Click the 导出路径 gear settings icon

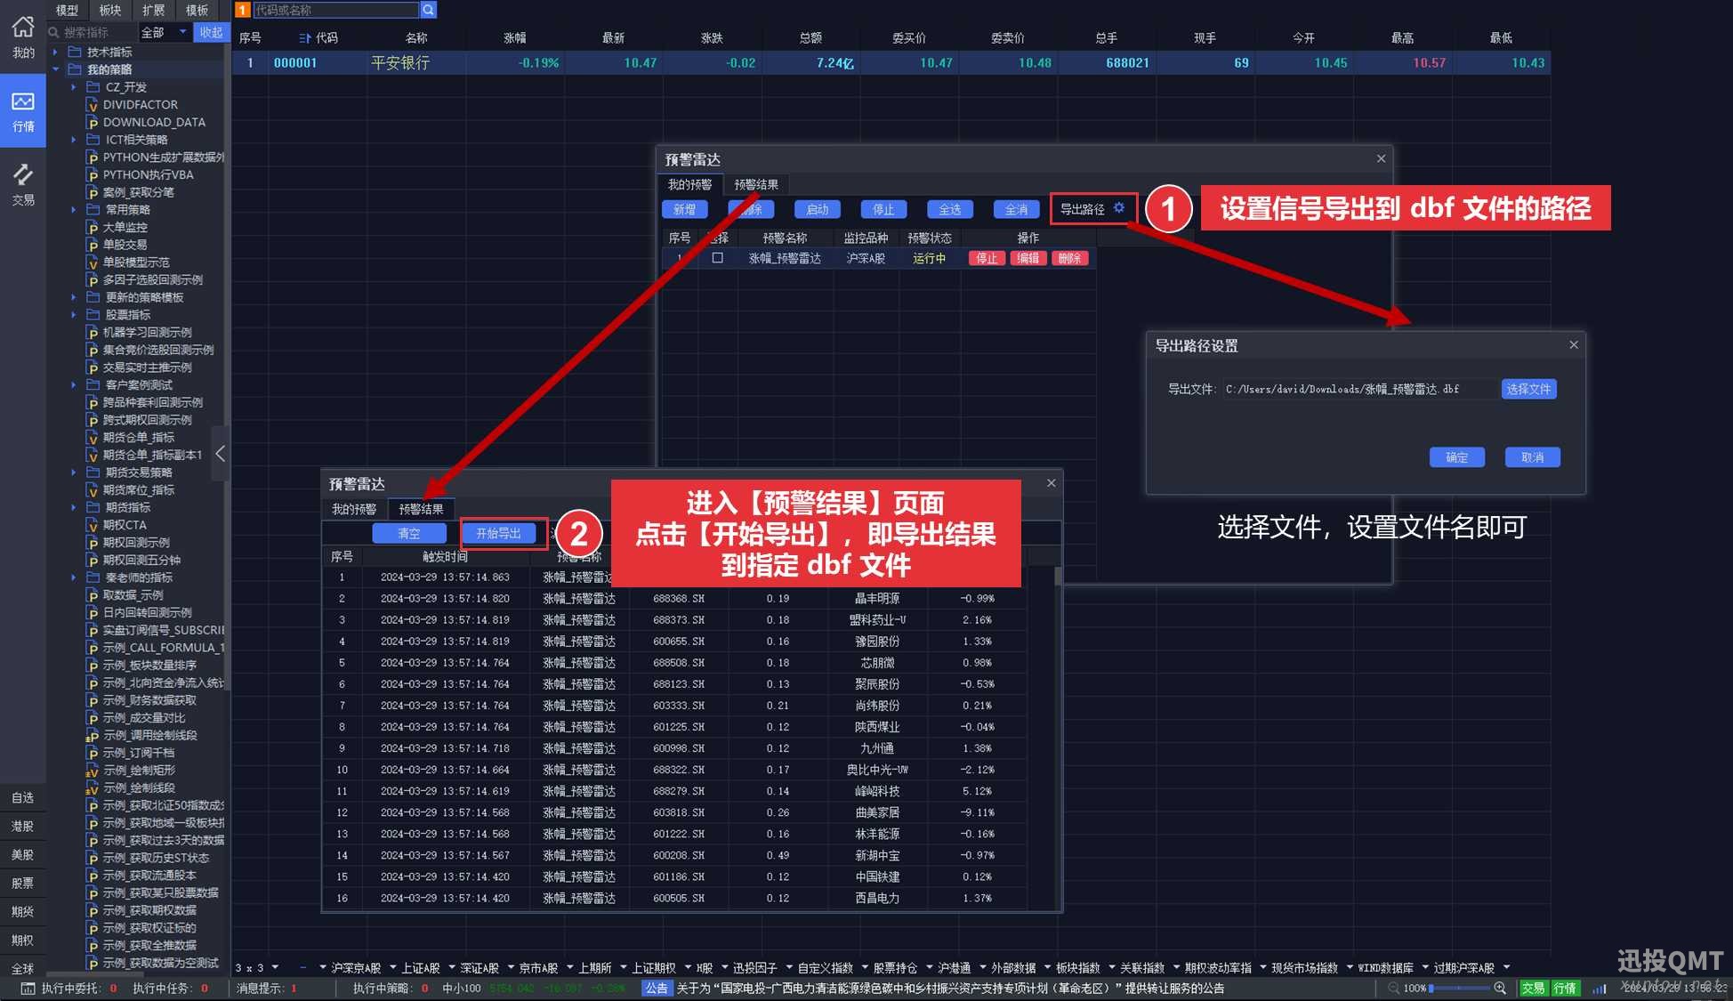(1119, 208)
